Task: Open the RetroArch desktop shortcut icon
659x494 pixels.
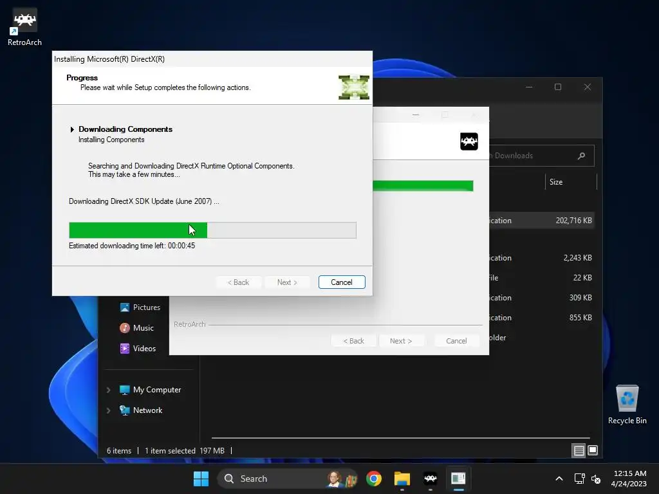Action: click(24, 27)
